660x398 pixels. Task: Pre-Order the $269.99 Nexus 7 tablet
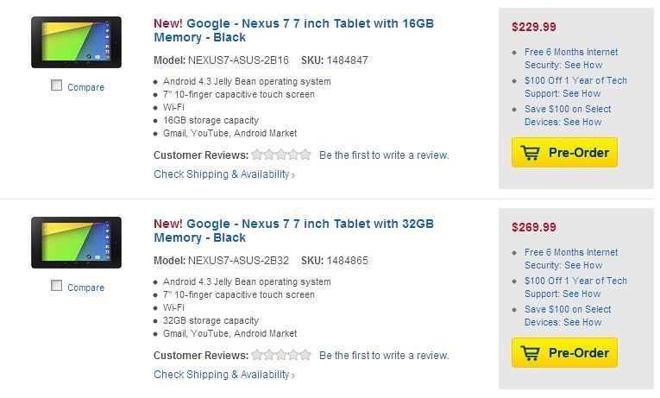tap(564, 353)
